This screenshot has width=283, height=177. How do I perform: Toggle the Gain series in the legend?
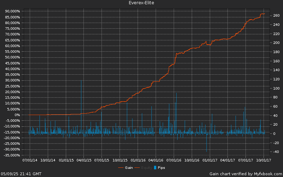[x=126, y=167]
